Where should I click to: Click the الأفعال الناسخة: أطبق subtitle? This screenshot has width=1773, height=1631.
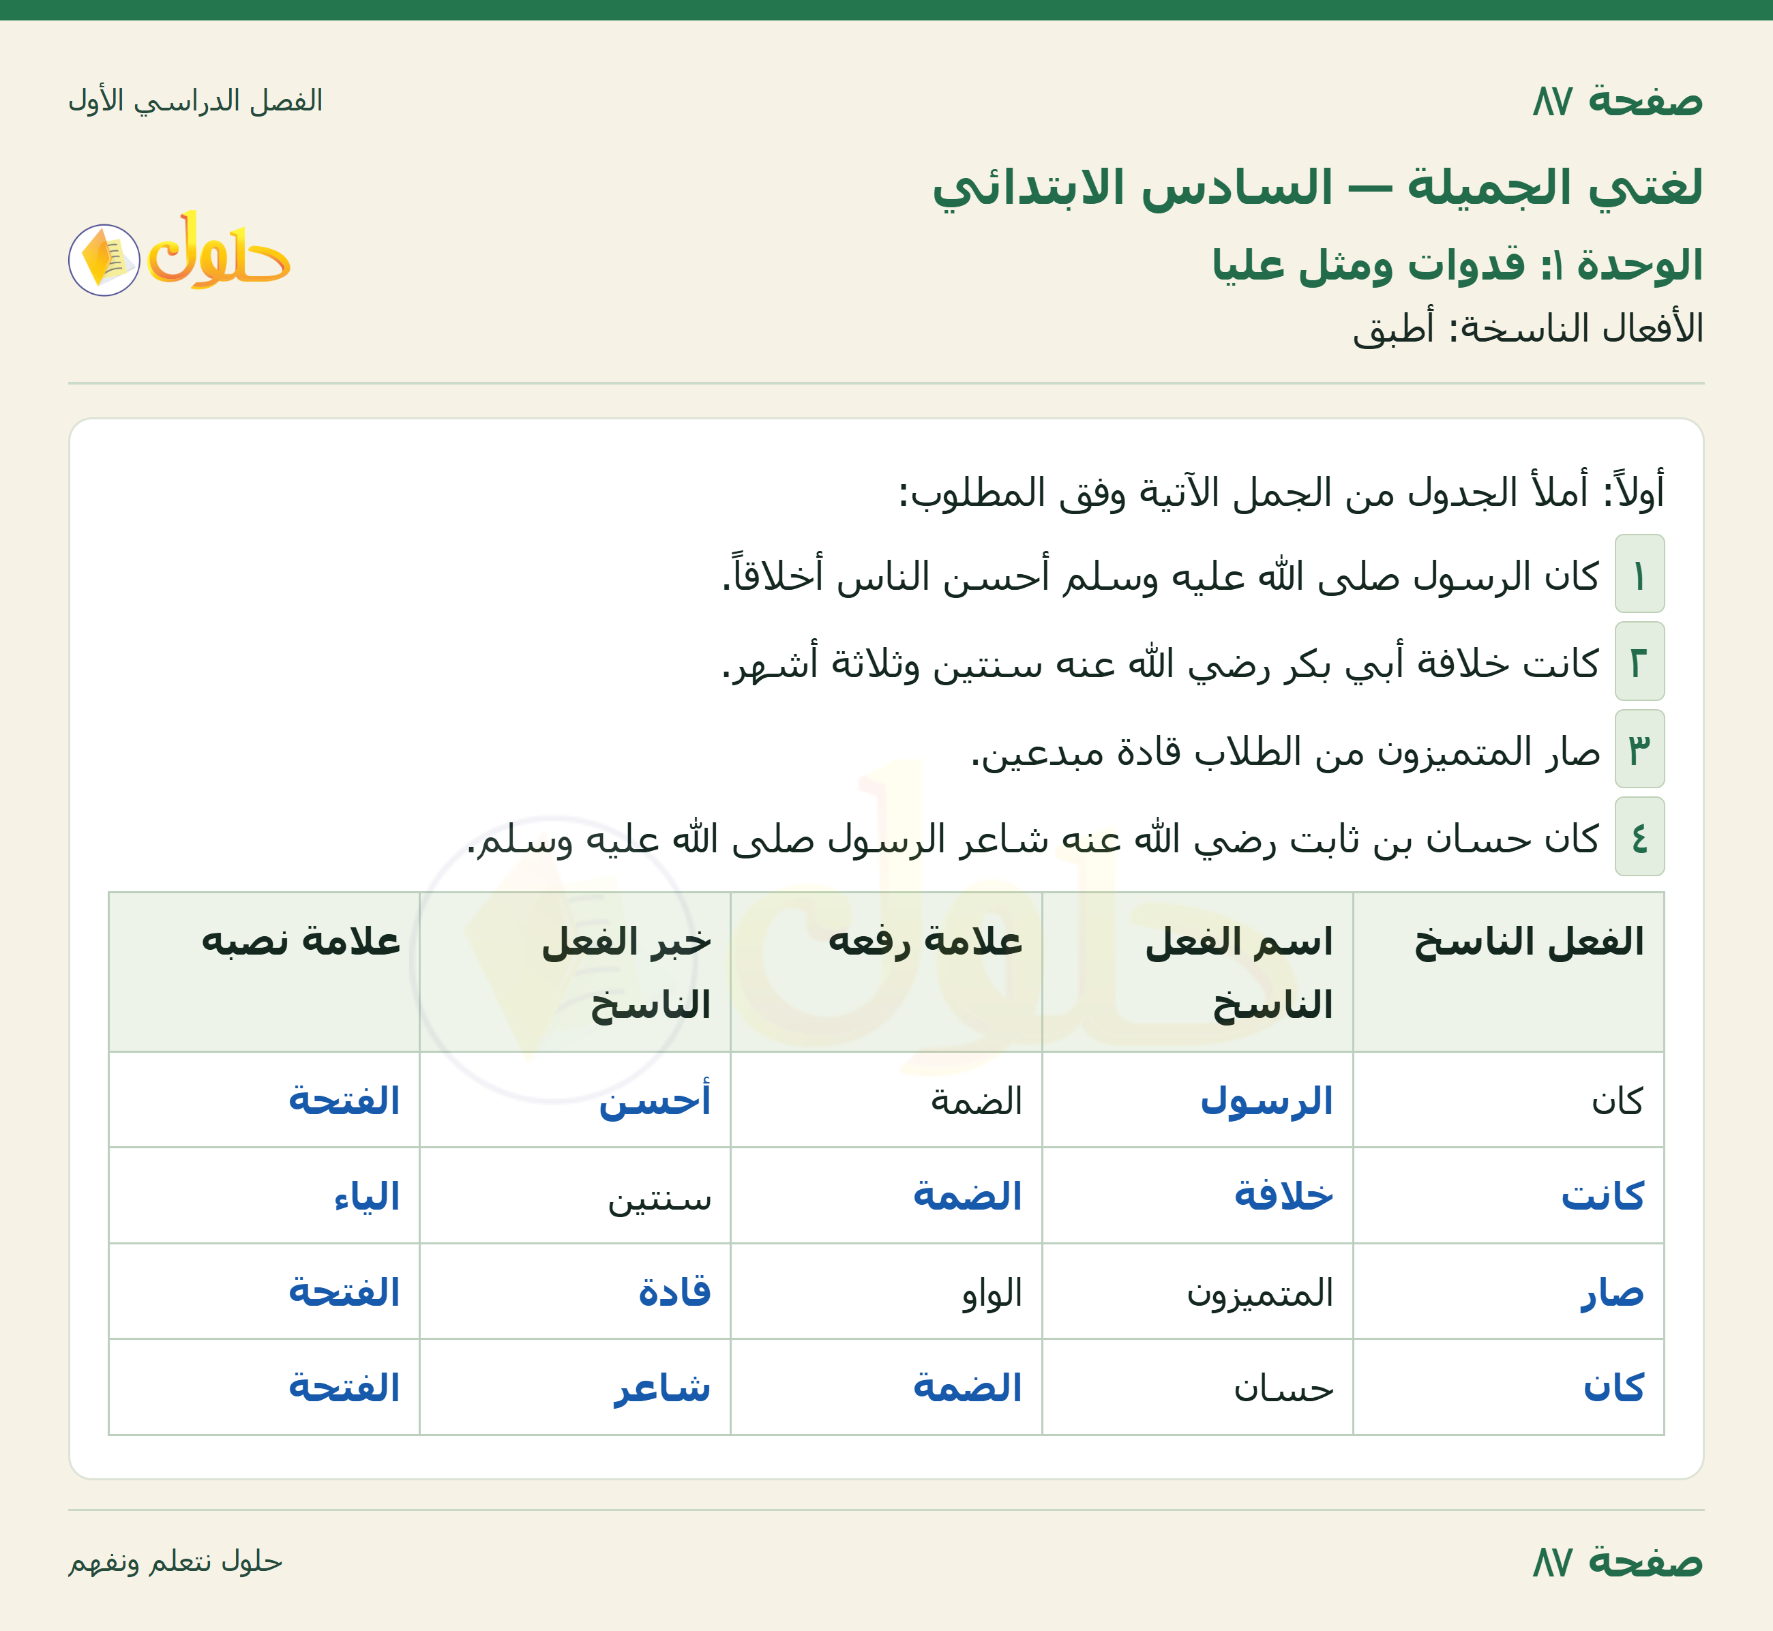(1528, 329)
